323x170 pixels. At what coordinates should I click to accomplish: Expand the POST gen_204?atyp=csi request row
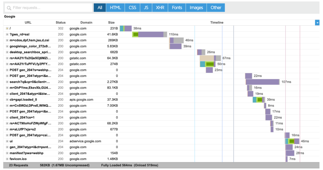(x=7, y=135)
